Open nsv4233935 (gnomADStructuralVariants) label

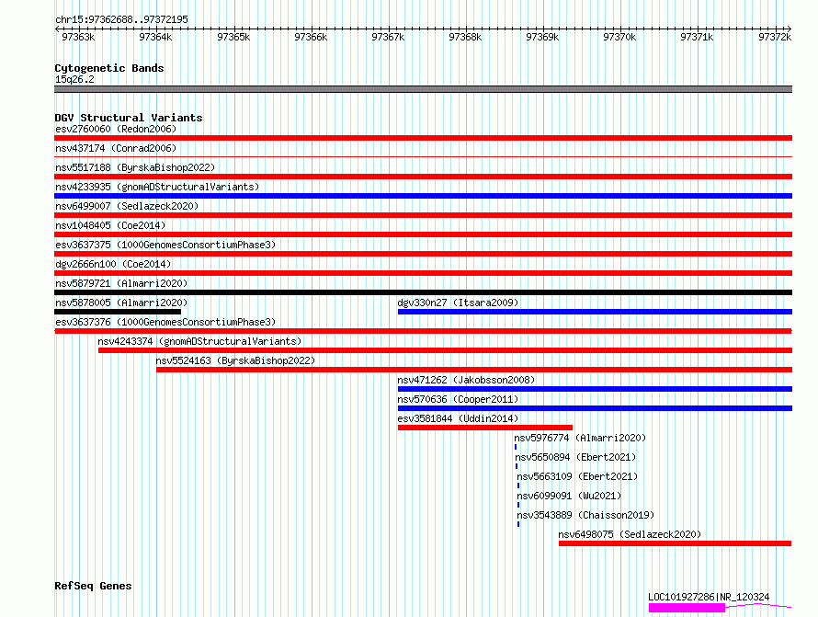pos(157,187)
